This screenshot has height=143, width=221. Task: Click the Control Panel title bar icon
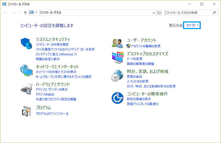coord(4,4)
